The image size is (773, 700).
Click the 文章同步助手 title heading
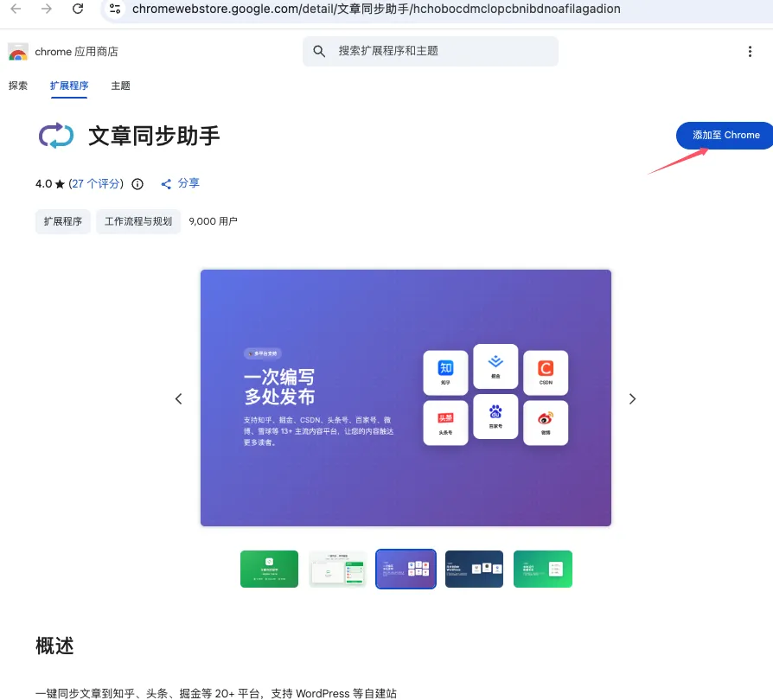tap(154, 136)
